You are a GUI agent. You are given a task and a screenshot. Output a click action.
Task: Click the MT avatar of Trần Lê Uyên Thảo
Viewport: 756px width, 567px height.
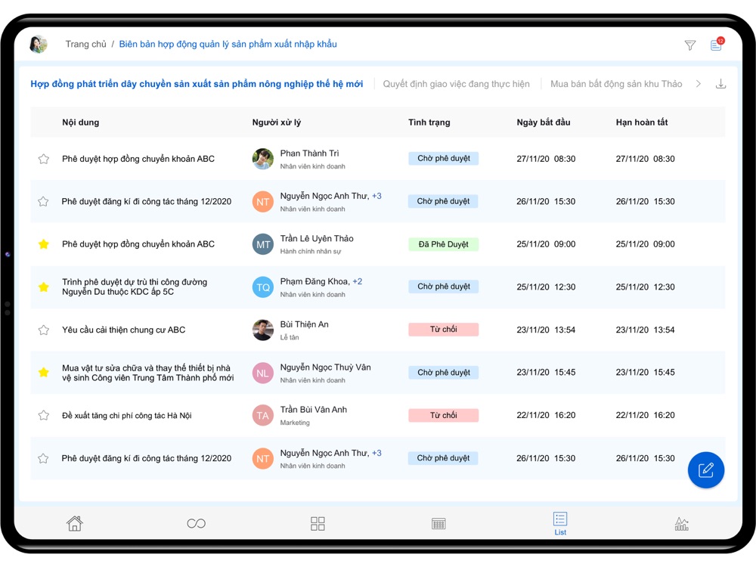click(263, 244)
